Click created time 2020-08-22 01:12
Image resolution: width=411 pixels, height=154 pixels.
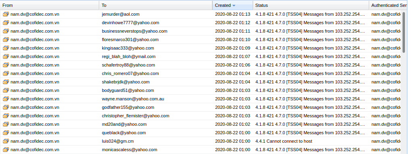233,23
